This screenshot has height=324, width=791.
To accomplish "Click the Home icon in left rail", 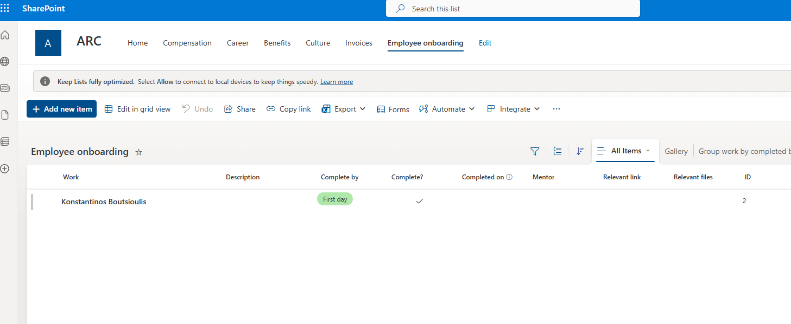I will [x=5, y=35].
